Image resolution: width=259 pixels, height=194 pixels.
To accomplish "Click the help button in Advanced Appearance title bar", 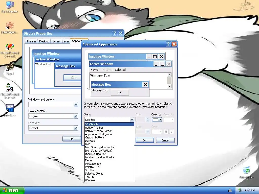I will tap(168, 44).
